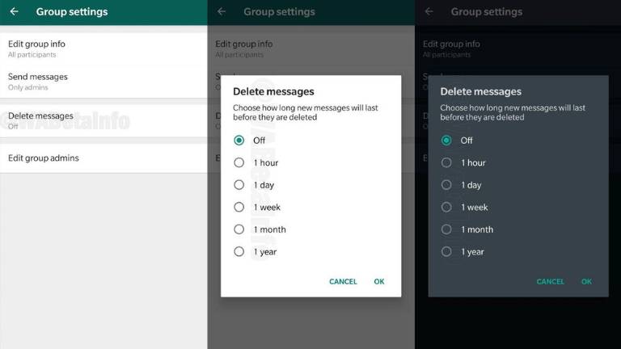
Task: Tap the back arrow in the dark-theme header
Action: point(429,12)
